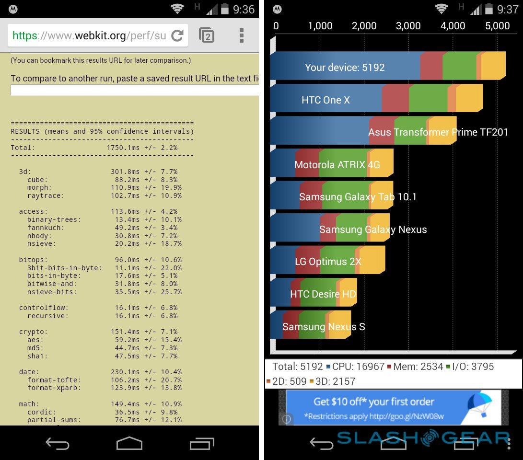
Task: Tap the Samsung Galaxy Nexus bar
Action: [330, 229]
